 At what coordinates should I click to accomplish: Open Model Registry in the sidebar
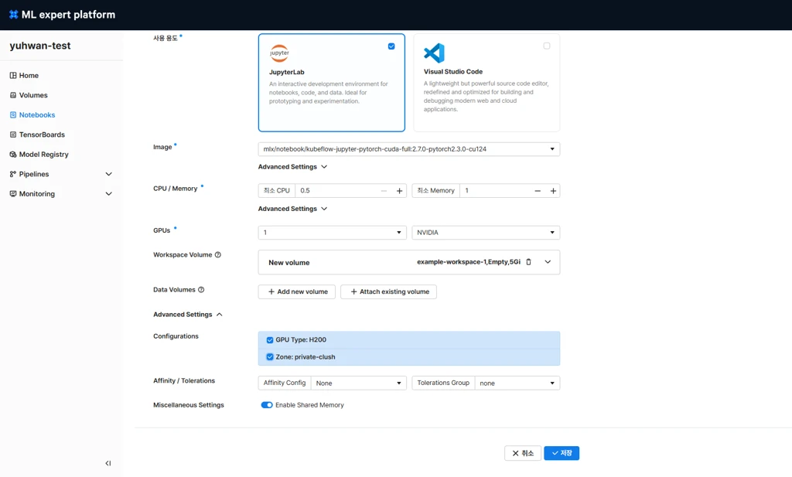pyautogui.click(x=43, y=154)
